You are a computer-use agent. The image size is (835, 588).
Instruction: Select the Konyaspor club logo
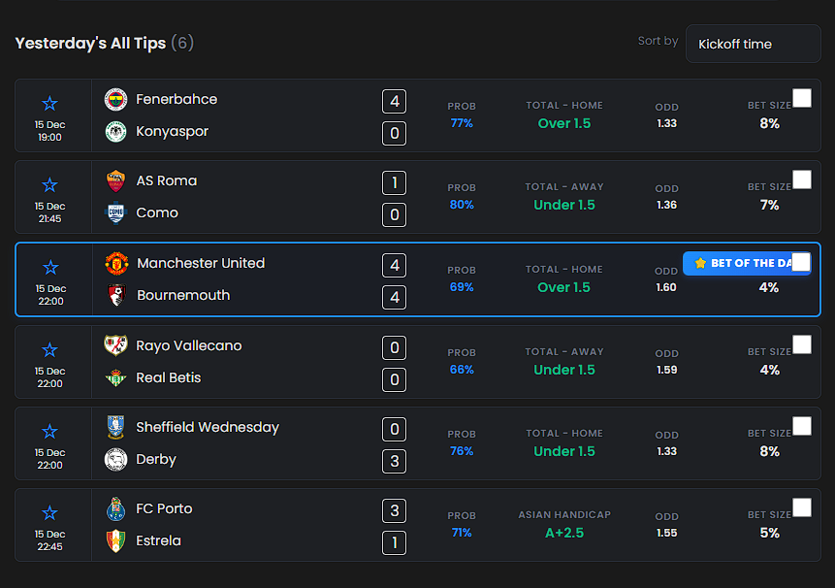(116, 132)
